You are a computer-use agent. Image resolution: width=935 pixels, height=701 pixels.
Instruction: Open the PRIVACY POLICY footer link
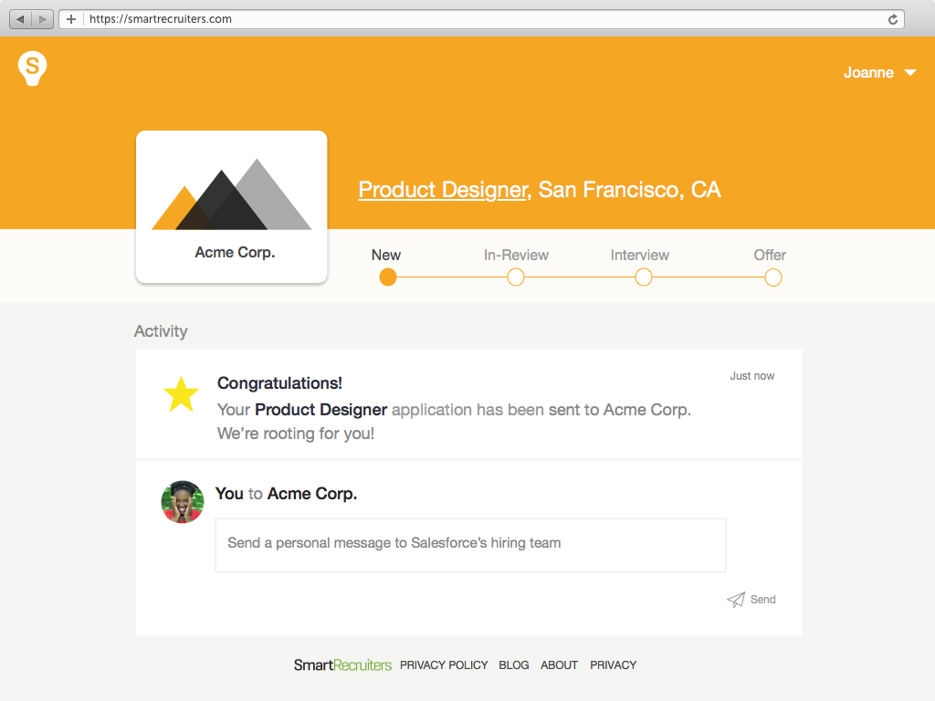point(444,665)
